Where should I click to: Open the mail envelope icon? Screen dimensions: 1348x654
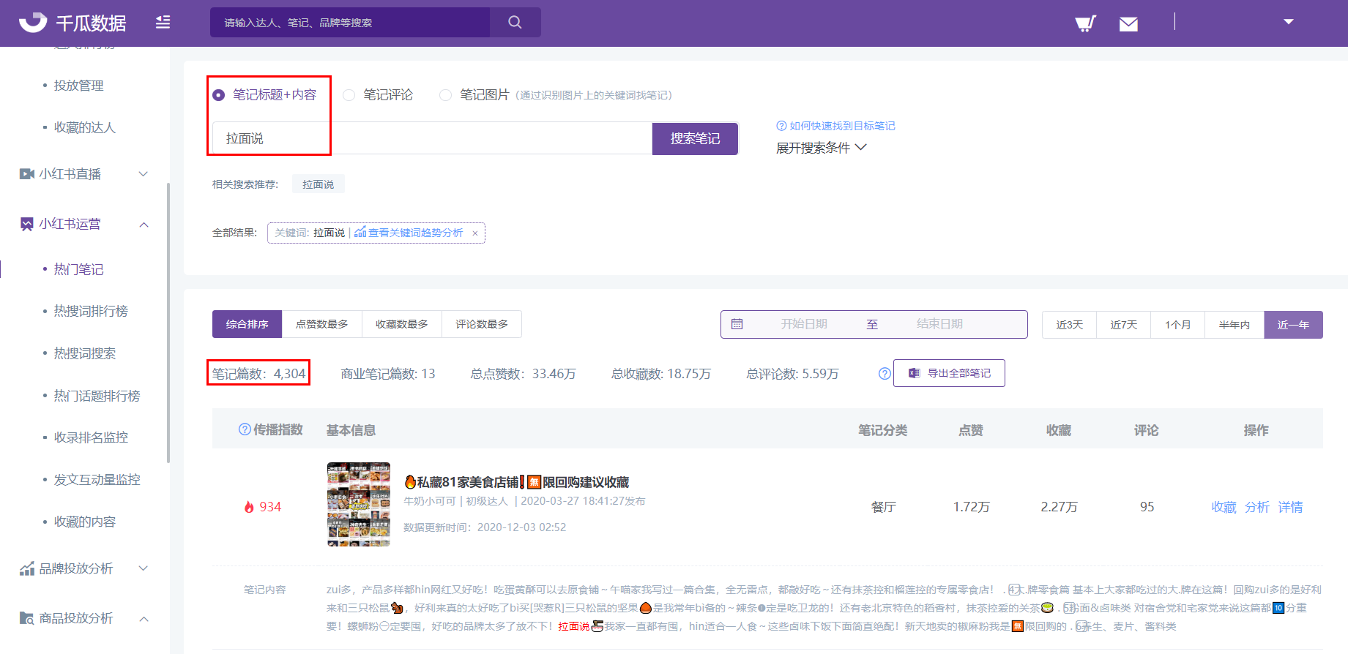tap(1128, 24)
